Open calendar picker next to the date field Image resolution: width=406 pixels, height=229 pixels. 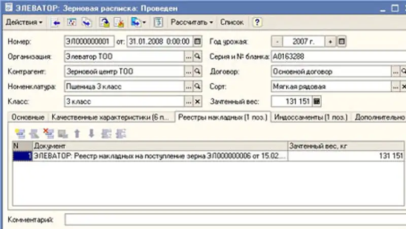(198, 42)
